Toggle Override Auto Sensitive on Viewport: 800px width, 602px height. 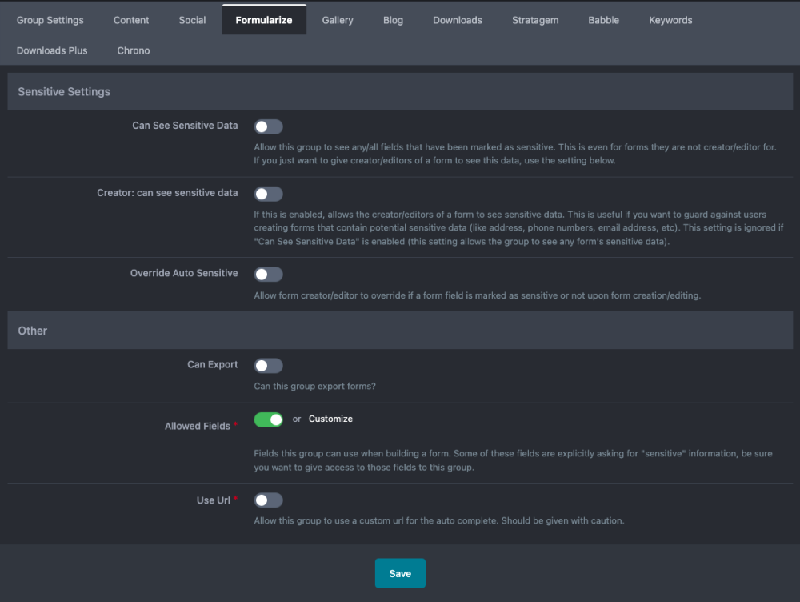click(268, 275)
